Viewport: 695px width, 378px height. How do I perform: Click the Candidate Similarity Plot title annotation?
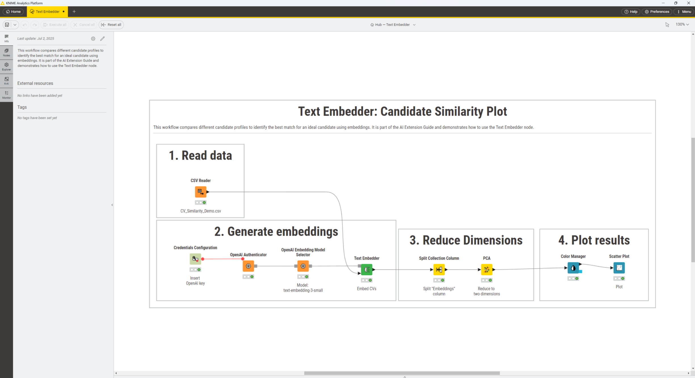tap(402, 111)
